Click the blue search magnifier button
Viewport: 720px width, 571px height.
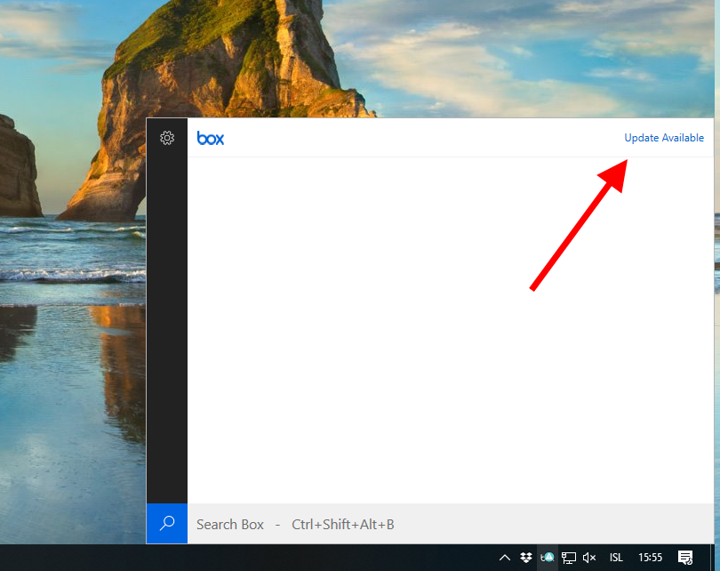click(x=167, y=523)
